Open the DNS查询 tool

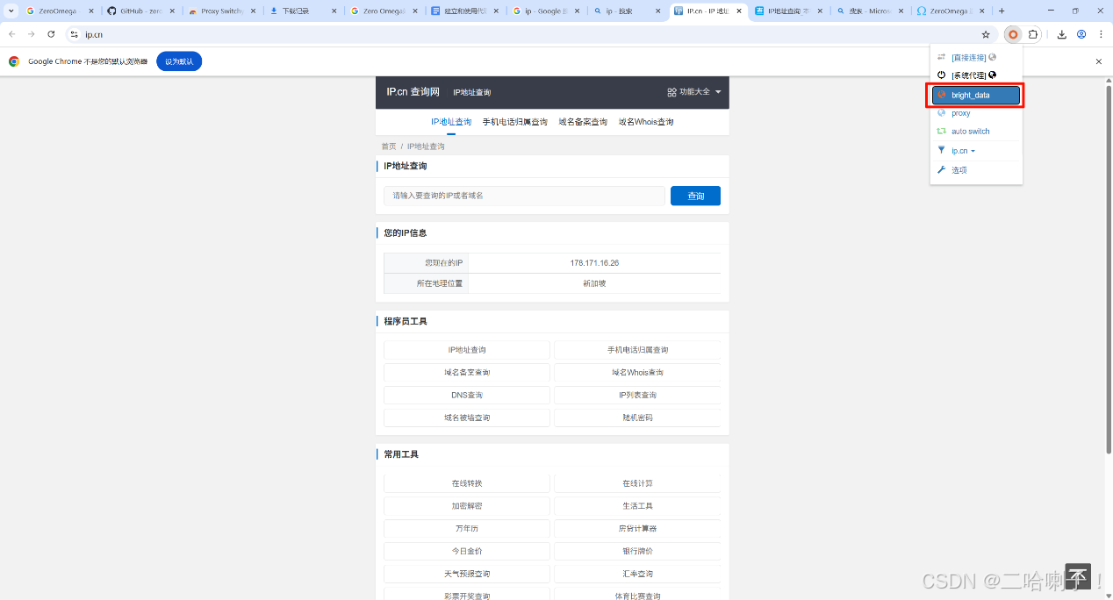click(x=467, y=396)
